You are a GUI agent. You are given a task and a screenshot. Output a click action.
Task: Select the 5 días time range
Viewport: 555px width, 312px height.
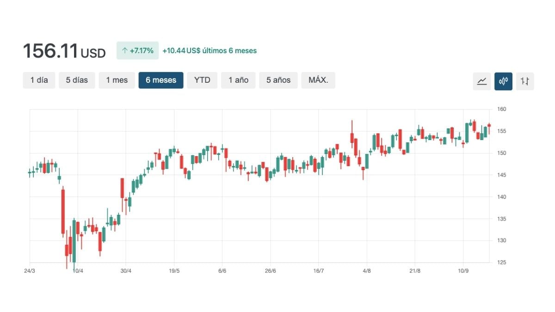pyautogui.click(x=77, y=80)
